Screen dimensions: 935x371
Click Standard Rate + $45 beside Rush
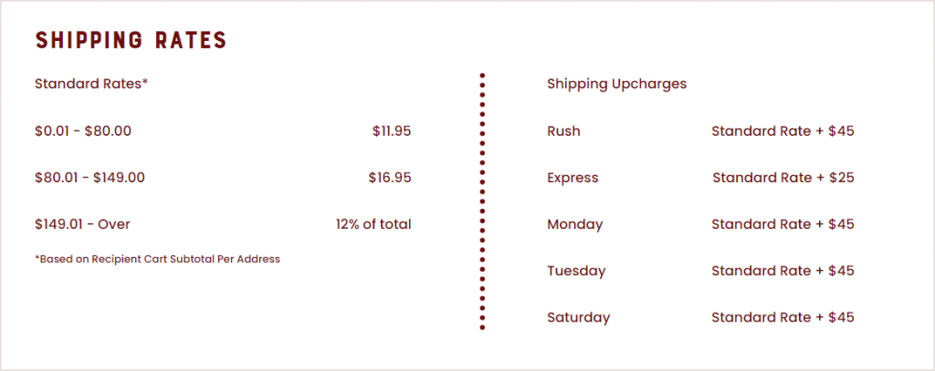click(x=783, y=131)
